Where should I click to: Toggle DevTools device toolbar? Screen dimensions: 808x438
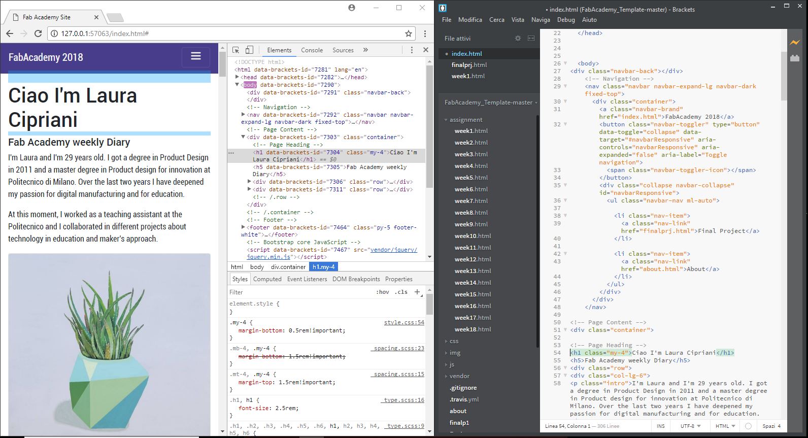pos(249,50)
